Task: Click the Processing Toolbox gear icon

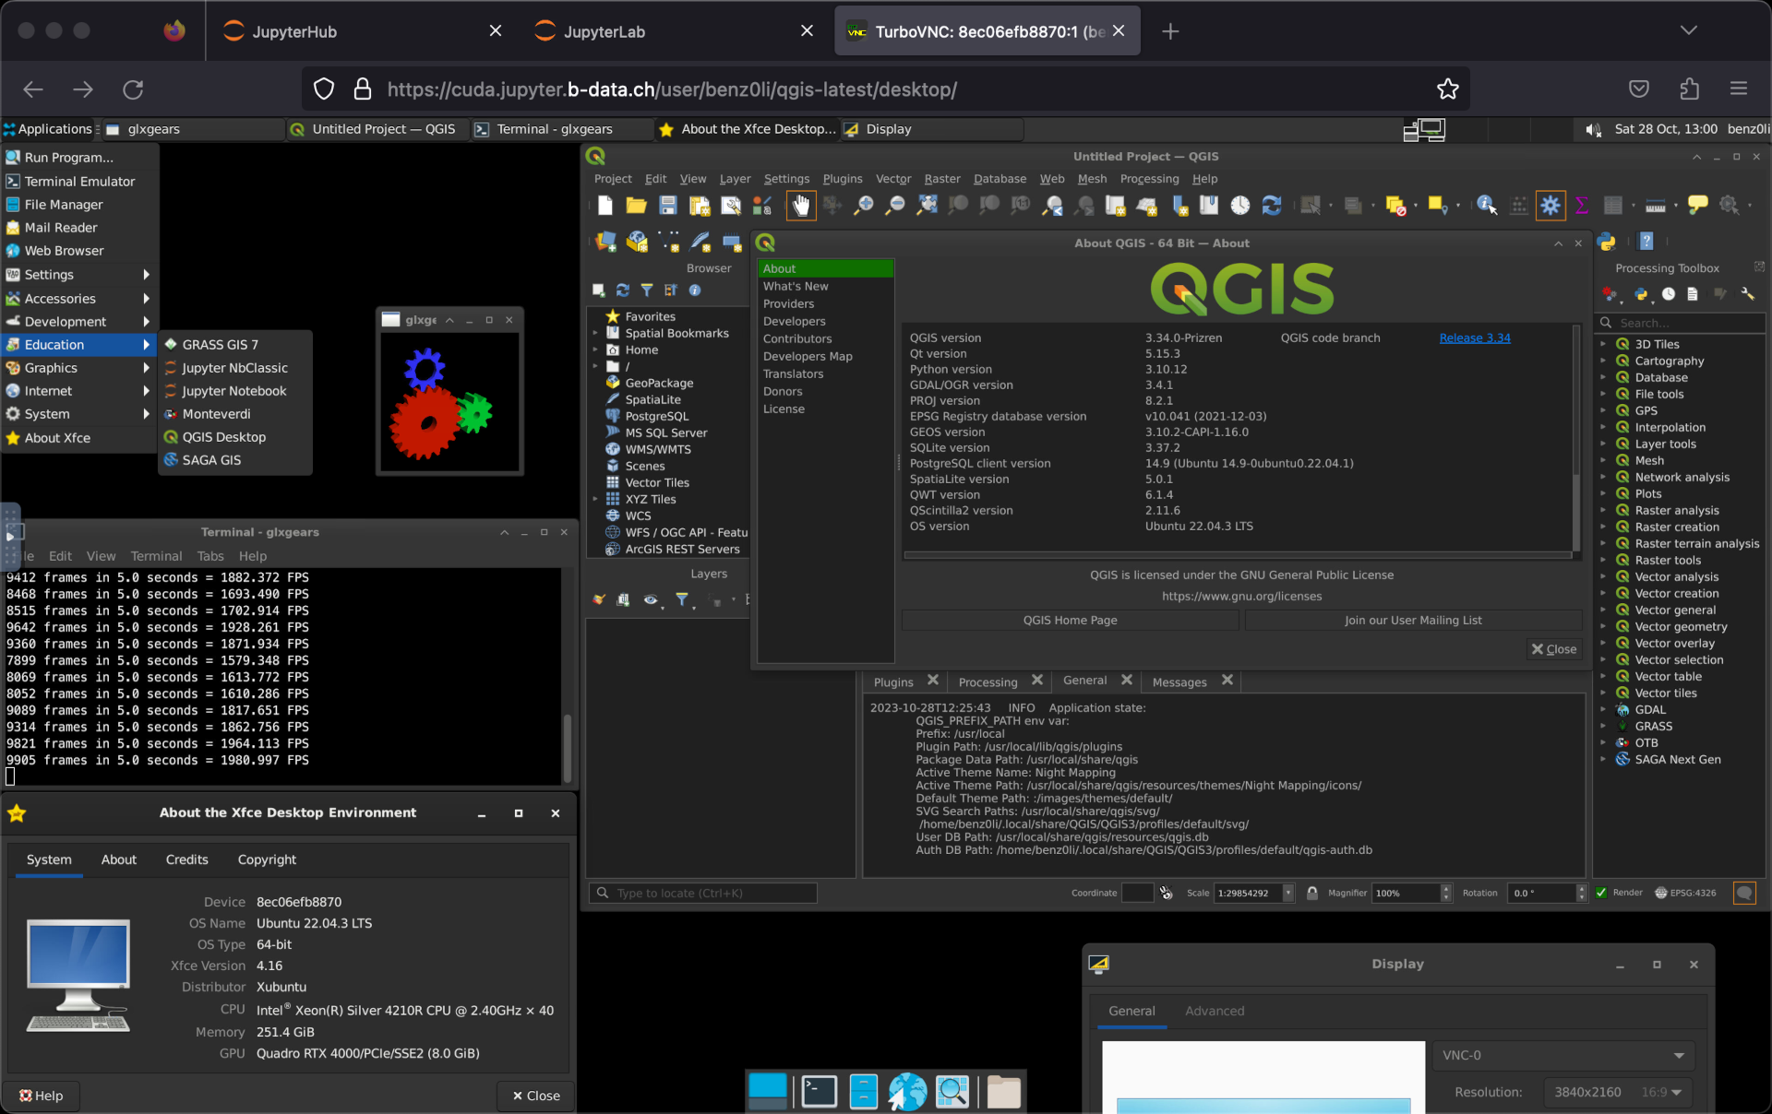Action: coord(1550,206)
